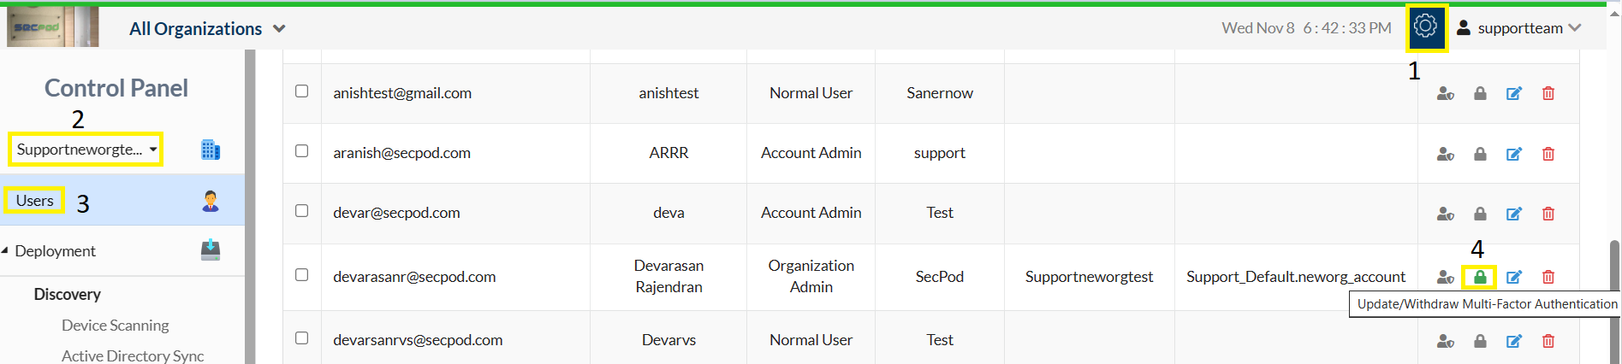Select the anishtest@gmail.com checkbox
This screenshot has height=364, width=1622.
click(302, 91)
